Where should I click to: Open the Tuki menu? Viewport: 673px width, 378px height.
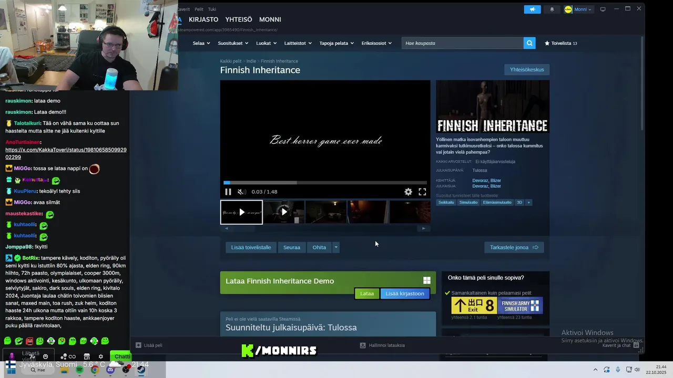[x=212, y=9]
